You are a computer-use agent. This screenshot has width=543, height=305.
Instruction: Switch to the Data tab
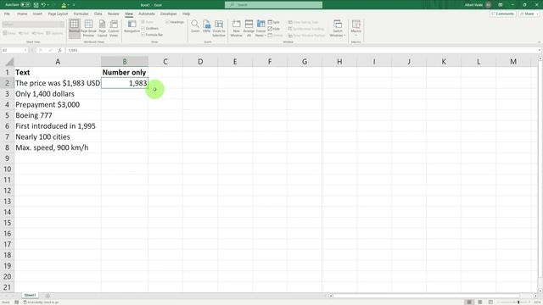coord(98,14)
